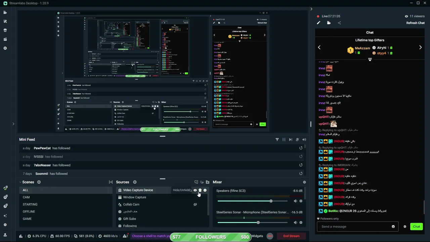The width and height of the screenshot is (430, 242).
Task: Collapse the gifters leaderboard chevron
Action: (370, 59)
